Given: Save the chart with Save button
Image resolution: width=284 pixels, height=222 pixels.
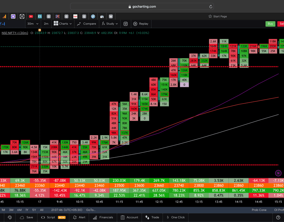Looking at the screenshot, I should (x=27, y=217).
